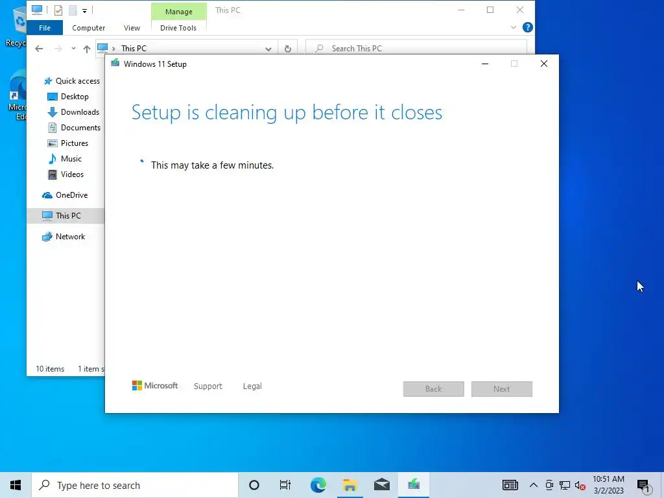Viewport: 664px width, 498px height.
Task: Open the recent locations dropdown
Action: tap(73, 49)
